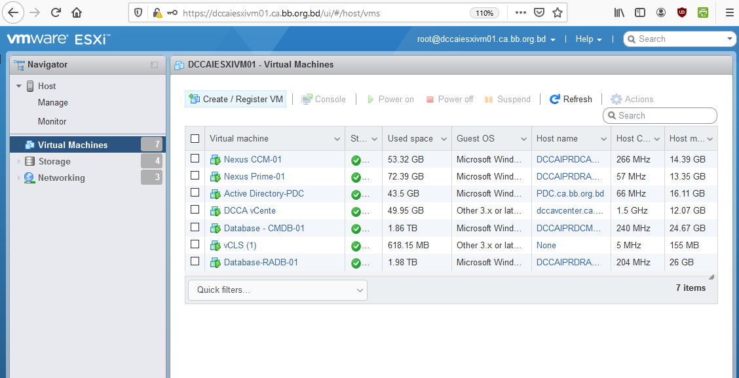Open the Nexus CCM-01 VM link
Screen dimensions: 739x378
pyautogui.click(x=253, y=160)
